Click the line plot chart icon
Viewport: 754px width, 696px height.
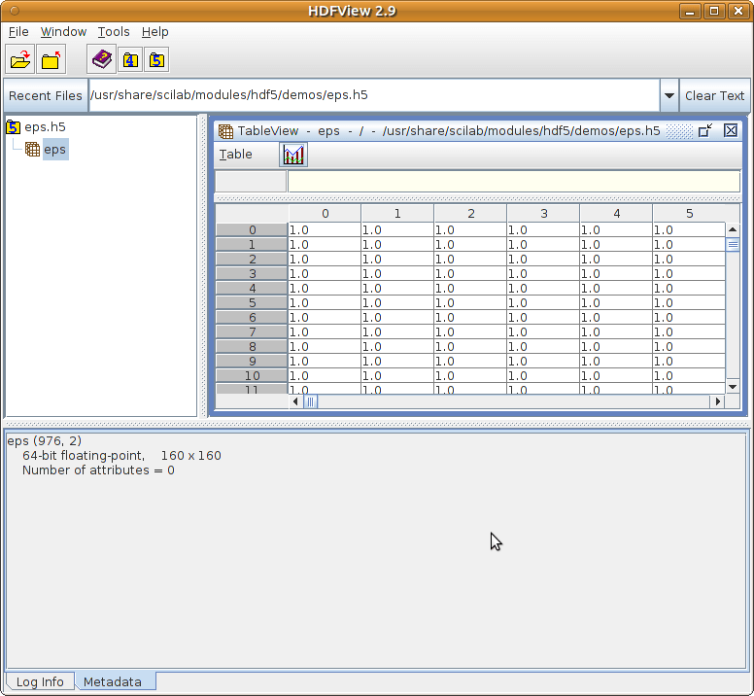pyautogui.click(x=293, y=155)
